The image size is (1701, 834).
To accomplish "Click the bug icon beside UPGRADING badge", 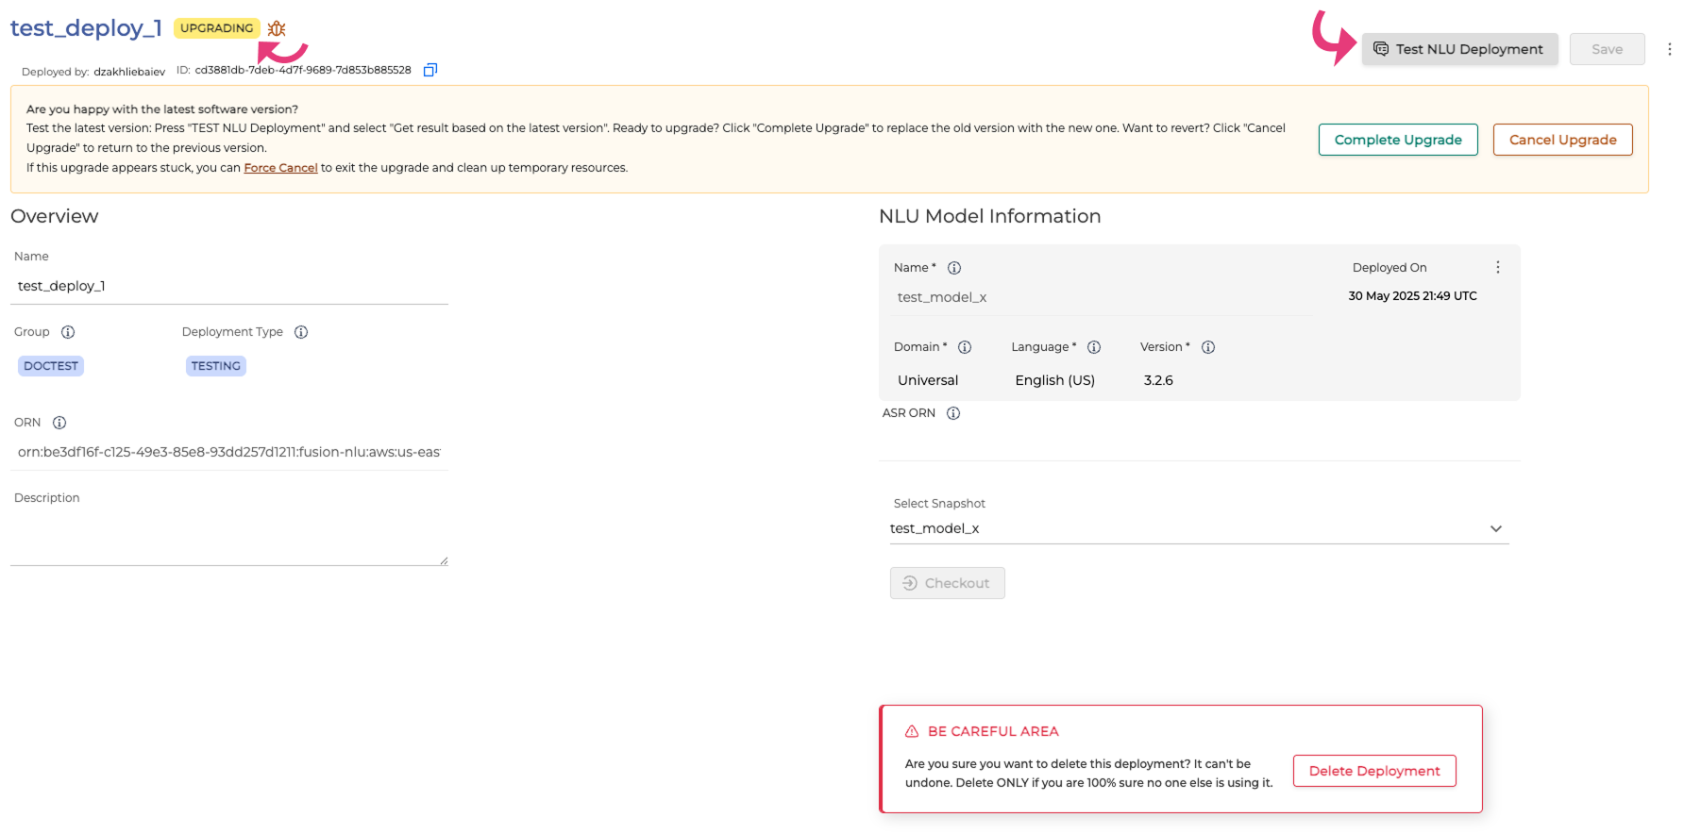I will click(x=277, y=28).
